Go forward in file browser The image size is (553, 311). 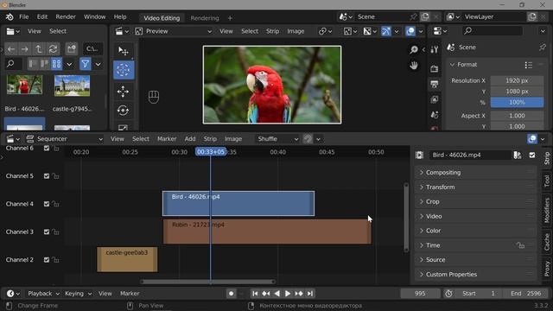25,49
